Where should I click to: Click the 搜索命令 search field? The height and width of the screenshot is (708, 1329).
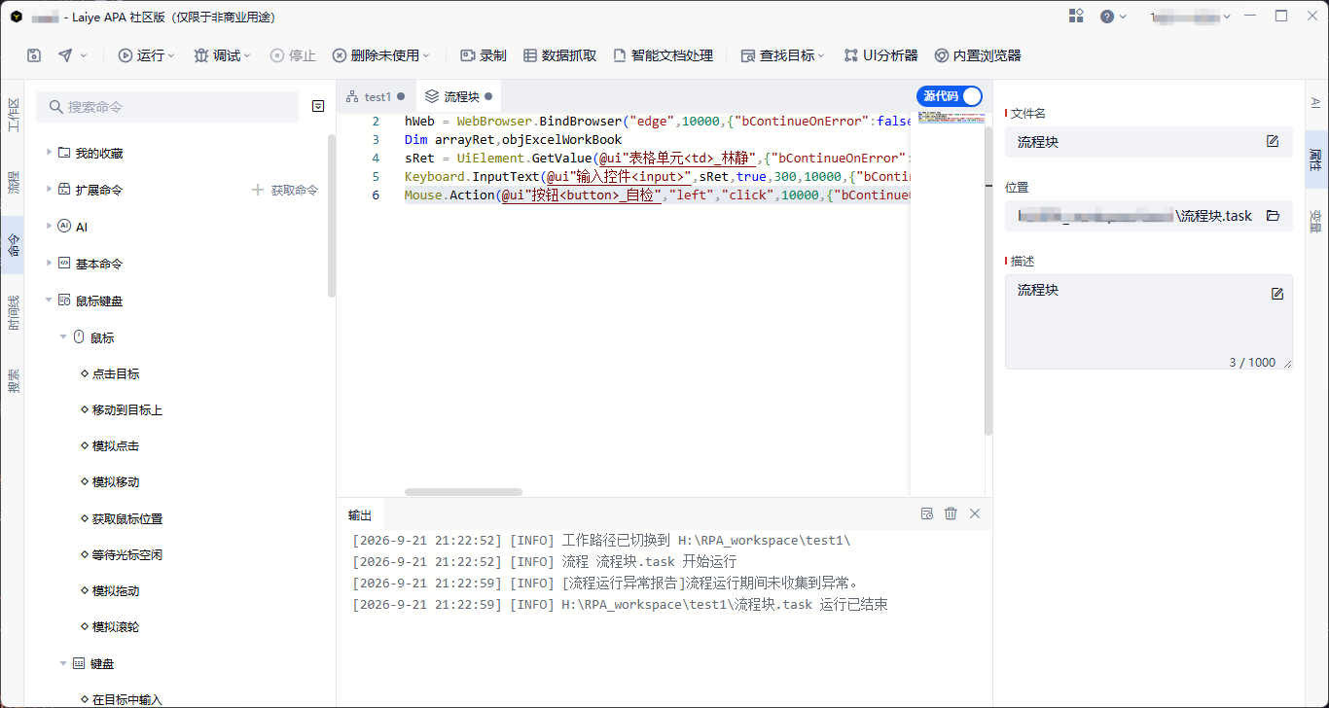[167, 107]
